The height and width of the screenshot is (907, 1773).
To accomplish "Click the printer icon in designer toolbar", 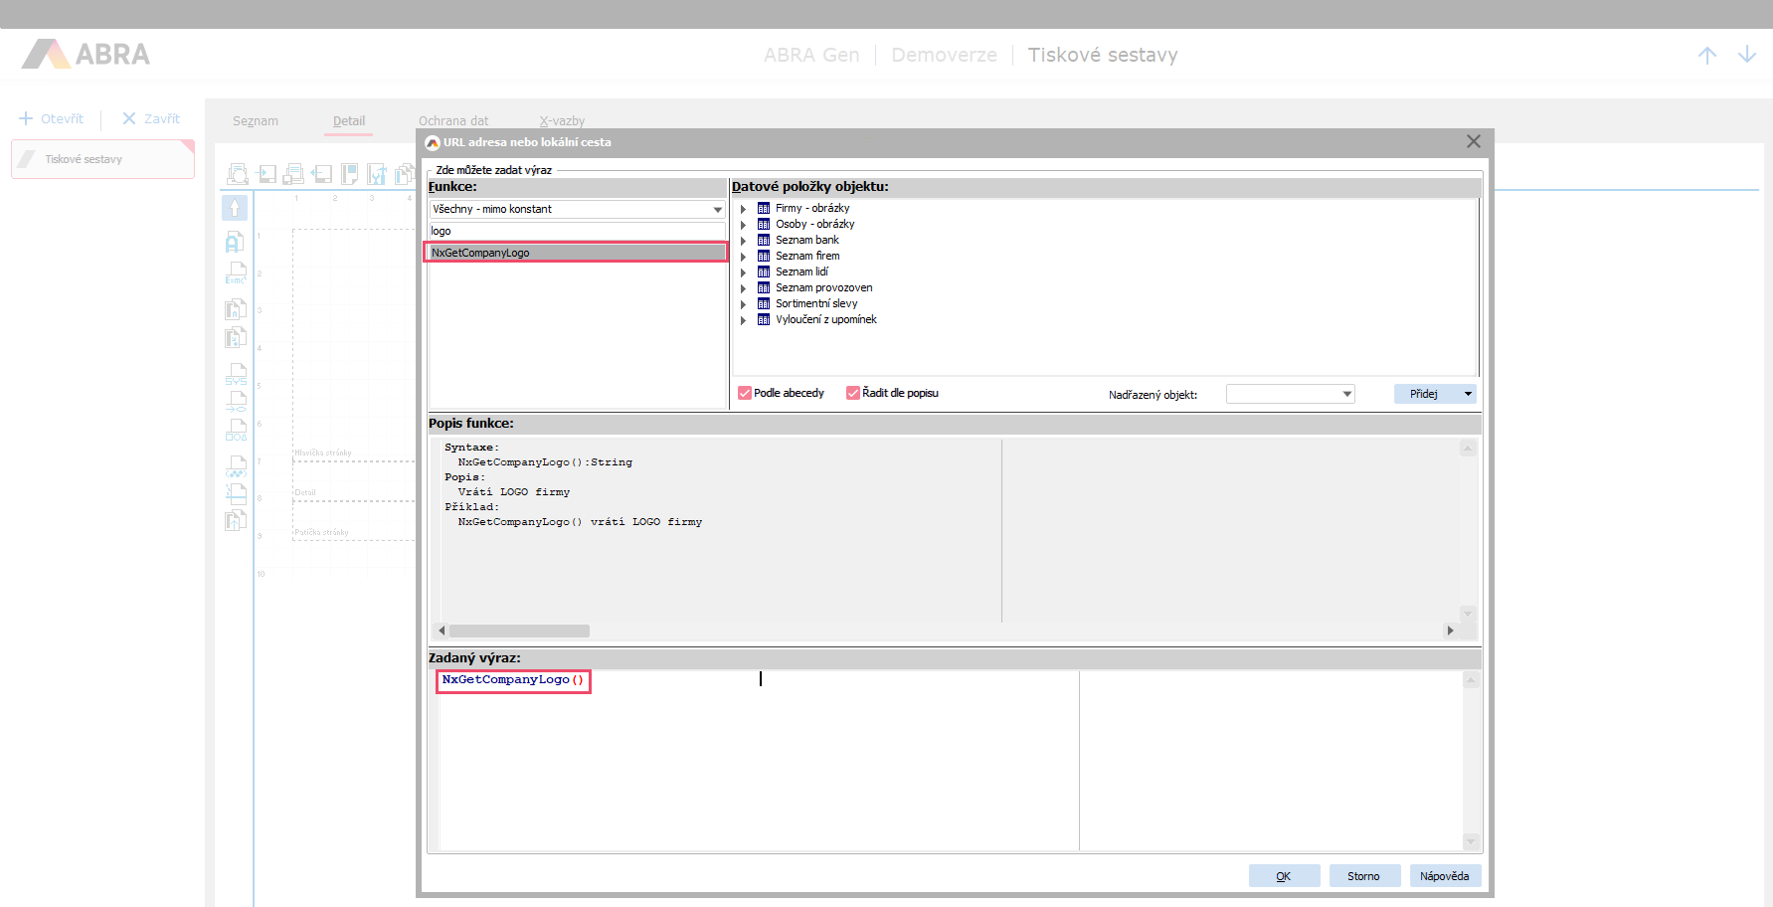I will pos(293,174).
